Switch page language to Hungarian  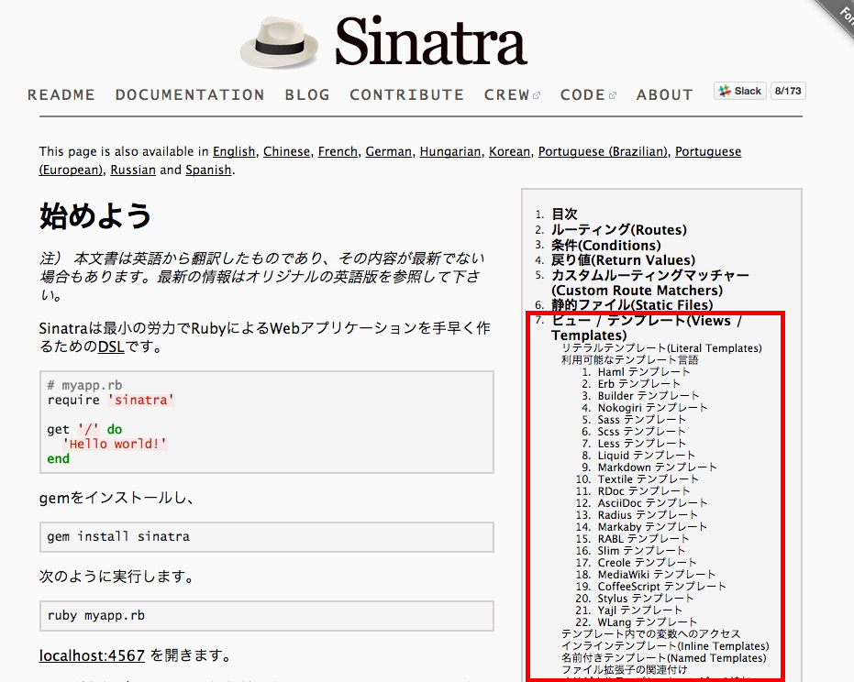450,151
